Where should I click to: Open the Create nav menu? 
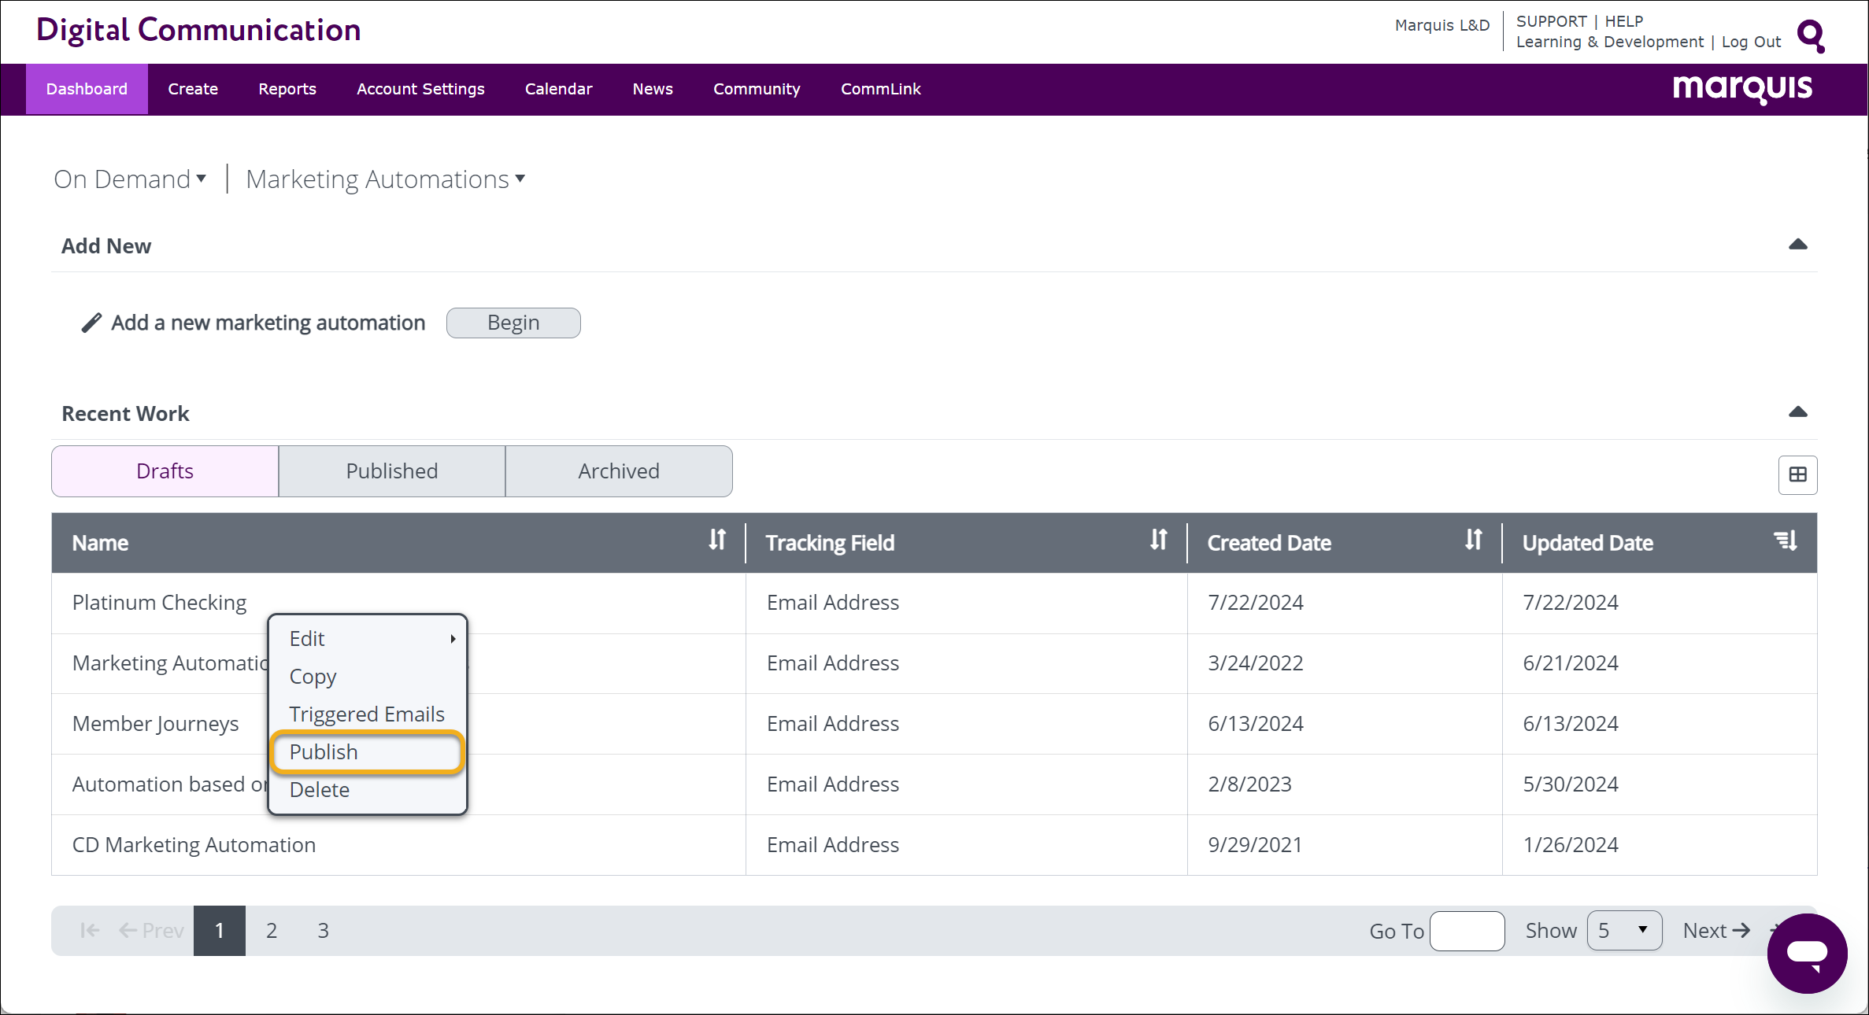point(193,89)
